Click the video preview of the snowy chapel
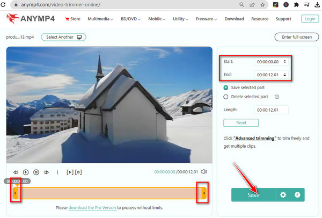The height and width of the screenshot is (218, 322). click(x=109, y=105)
